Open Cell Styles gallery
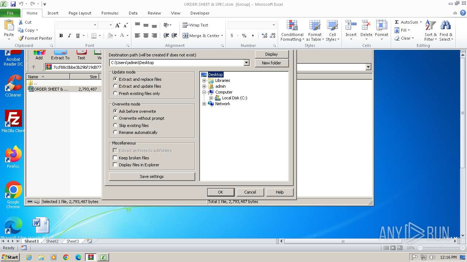467x262 pixels. point(332,31)
